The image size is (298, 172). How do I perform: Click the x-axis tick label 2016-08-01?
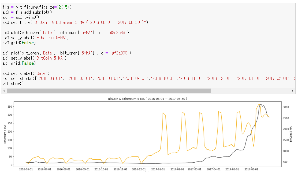pos(64,169)
